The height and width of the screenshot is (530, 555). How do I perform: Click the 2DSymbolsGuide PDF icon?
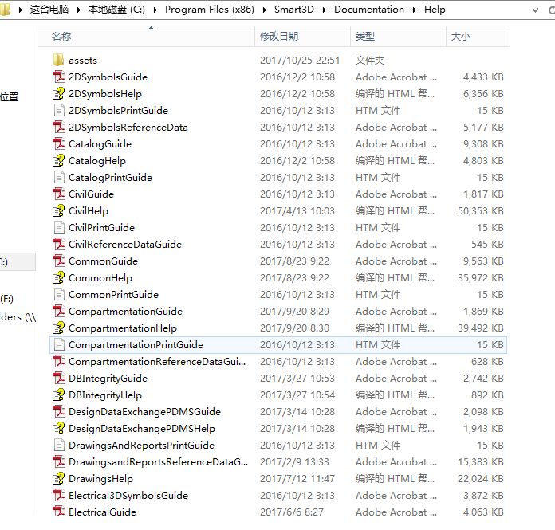pos(59,77)
